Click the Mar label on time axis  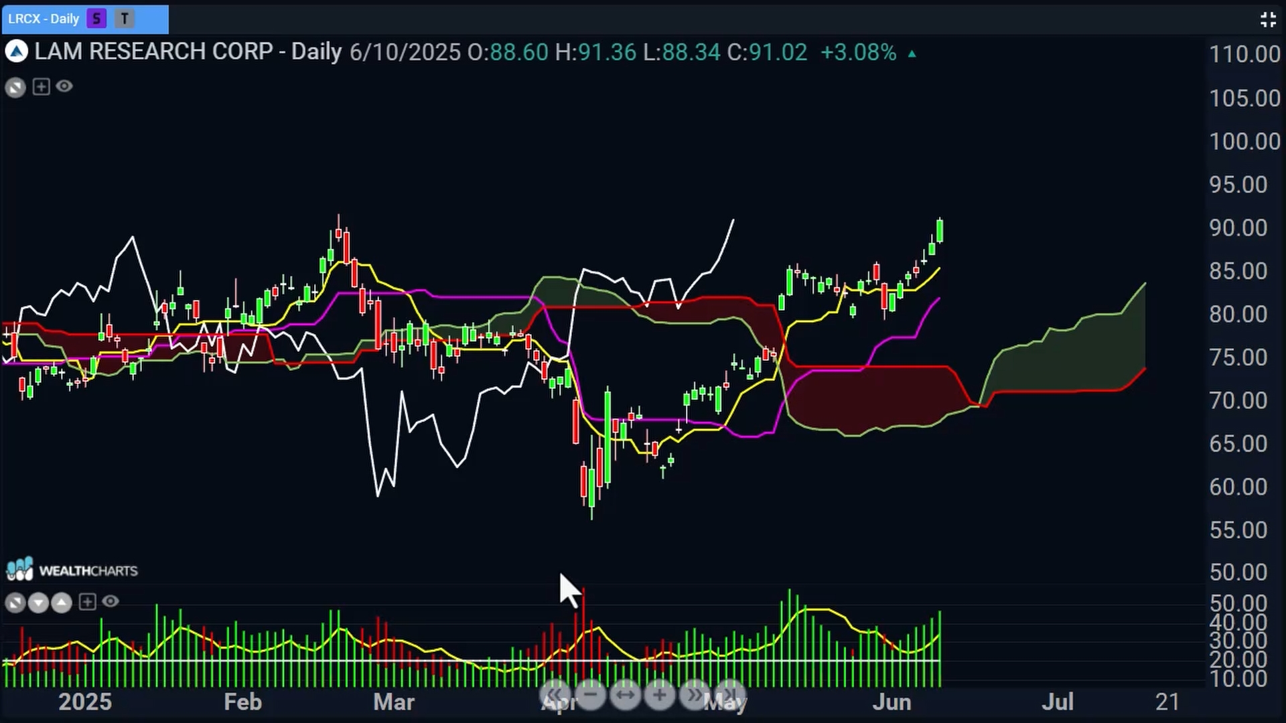(x=394, y=702)
